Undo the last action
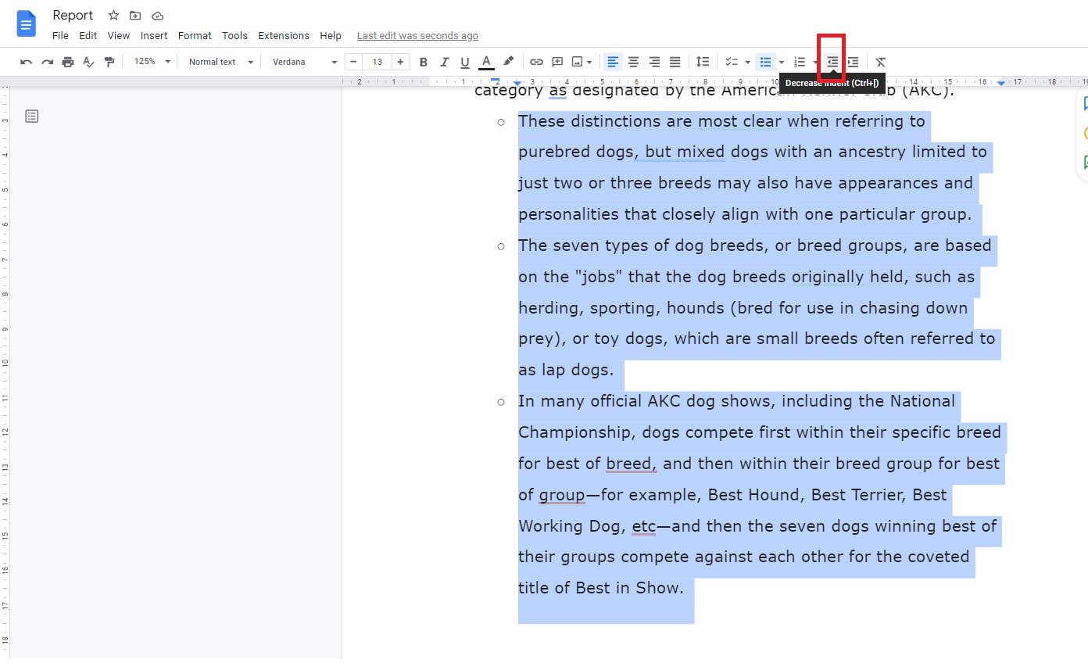 (26, 62)
